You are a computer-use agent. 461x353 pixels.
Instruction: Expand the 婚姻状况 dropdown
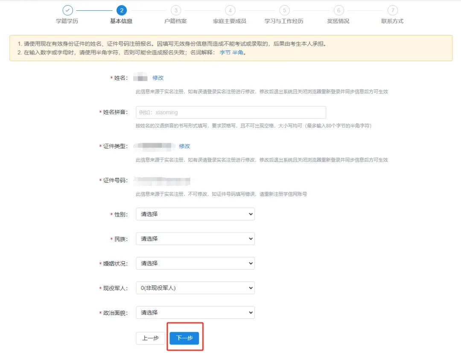[195, 264]
